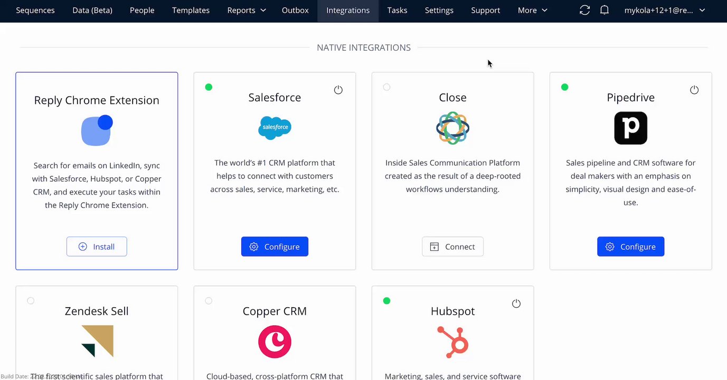Go to the Sequences tab
The width and height of the screenshot is (727, 380).
[x=35, y=11]
